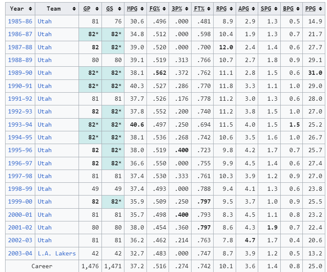Open Utah link in 1996–97 row
The height and width of the screenshot is (272, 327).
pyautogui.click(x=45, y=163)
